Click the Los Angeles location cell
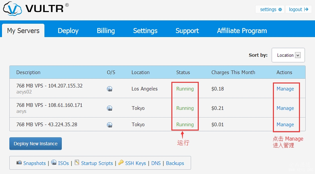Viewport: 315px width, 174px height. [x=144, y=89]
